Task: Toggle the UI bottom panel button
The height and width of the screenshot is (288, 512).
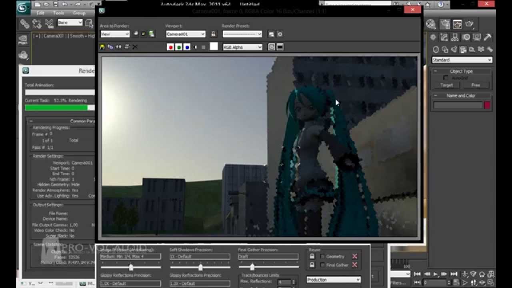Action: point(280,47)
